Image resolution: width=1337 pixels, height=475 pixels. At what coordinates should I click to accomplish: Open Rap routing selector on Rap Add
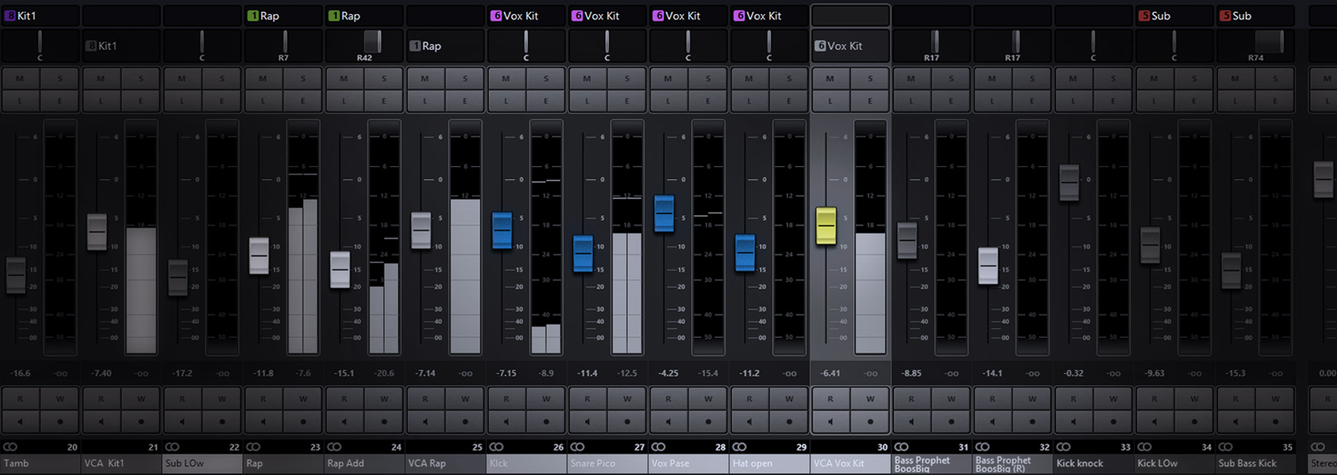(364, 15)
